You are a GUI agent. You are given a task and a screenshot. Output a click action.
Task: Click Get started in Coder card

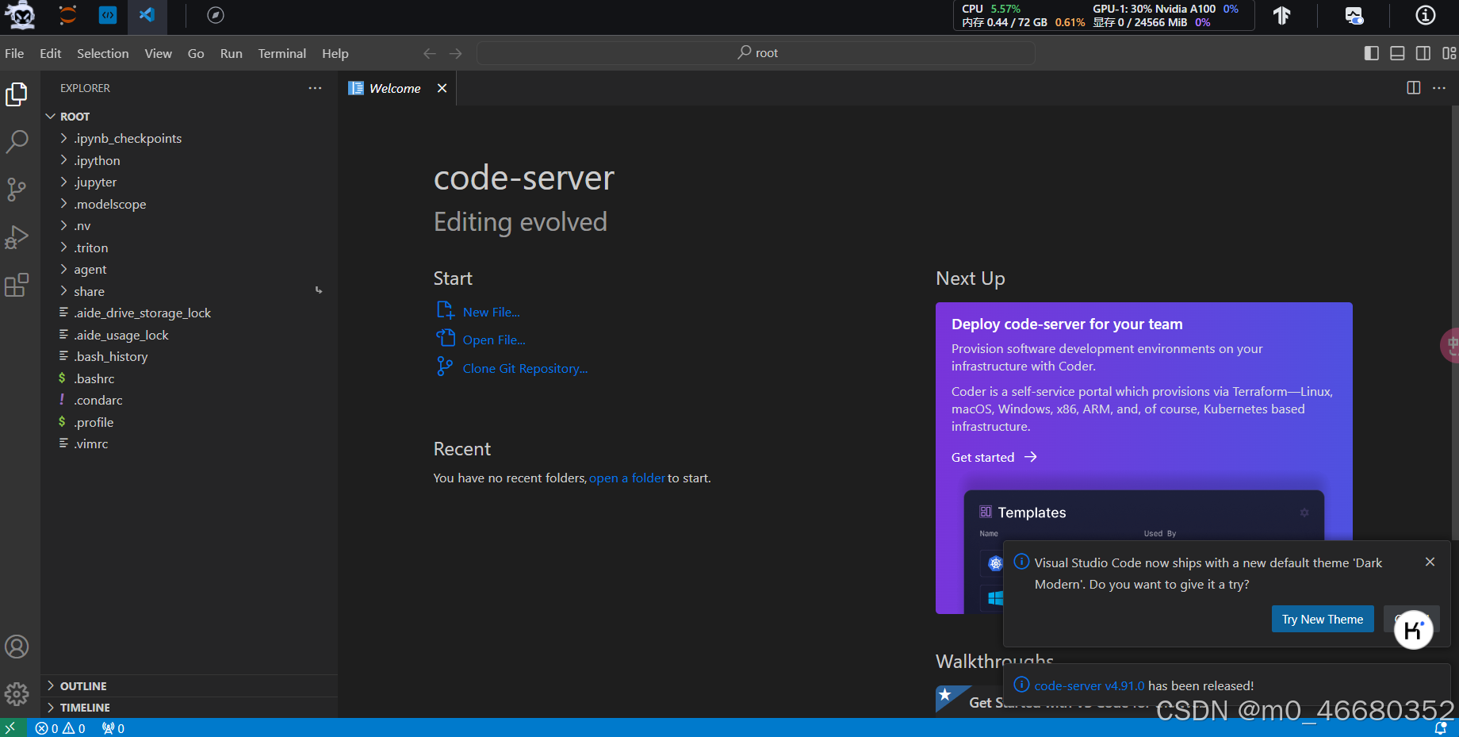pos(994,457)
